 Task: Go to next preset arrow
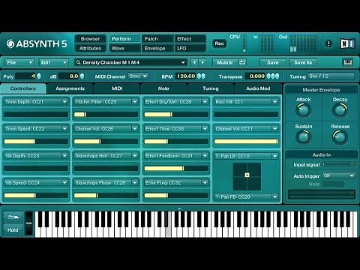(202, 62)
